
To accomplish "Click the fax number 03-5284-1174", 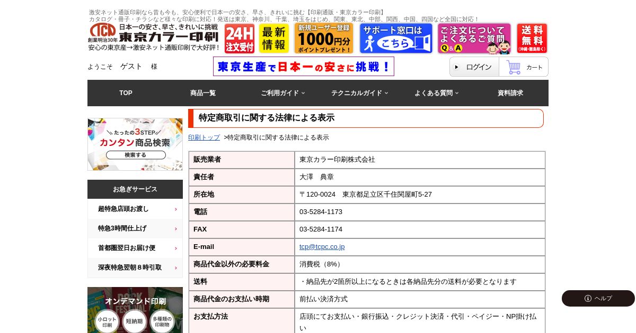I will click(x=321, y=229).
